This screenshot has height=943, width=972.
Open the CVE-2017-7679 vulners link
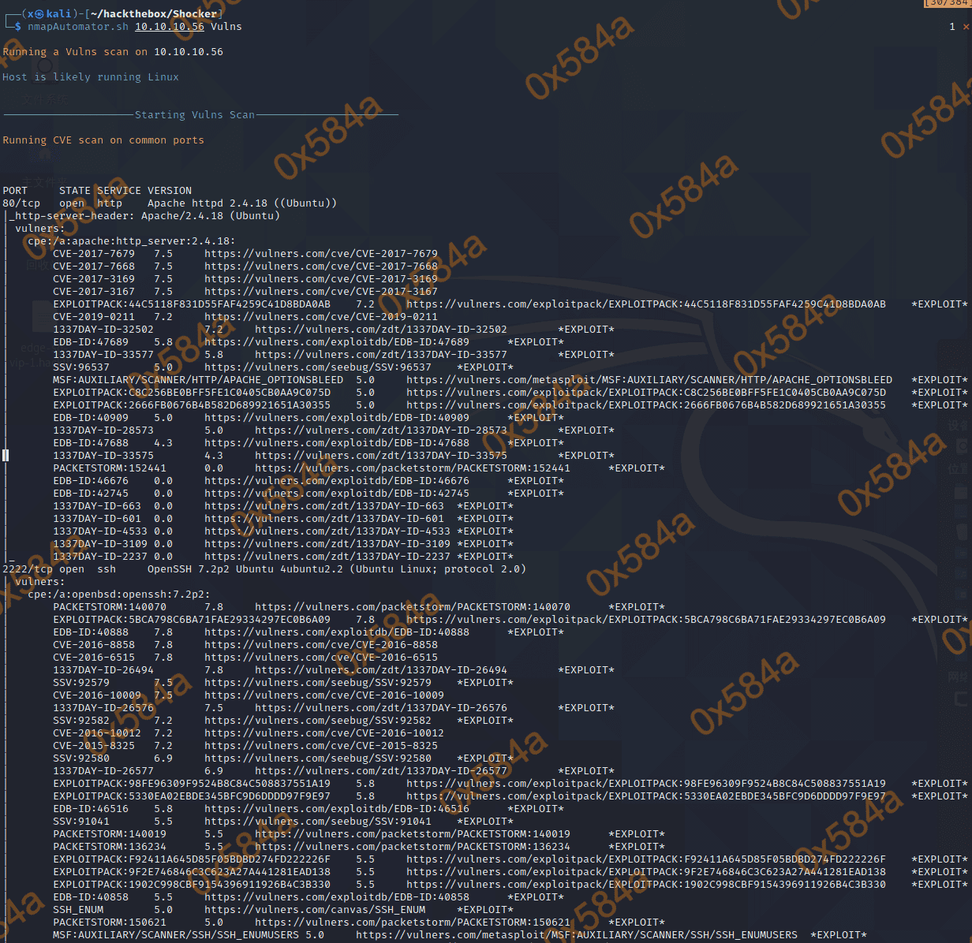320,254
